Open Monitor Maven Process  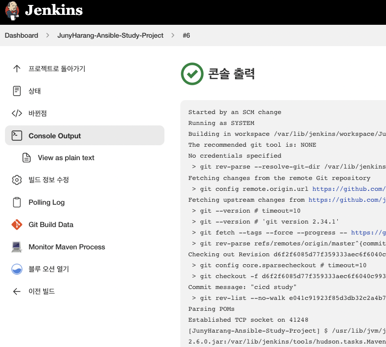[x=67, y=247]
